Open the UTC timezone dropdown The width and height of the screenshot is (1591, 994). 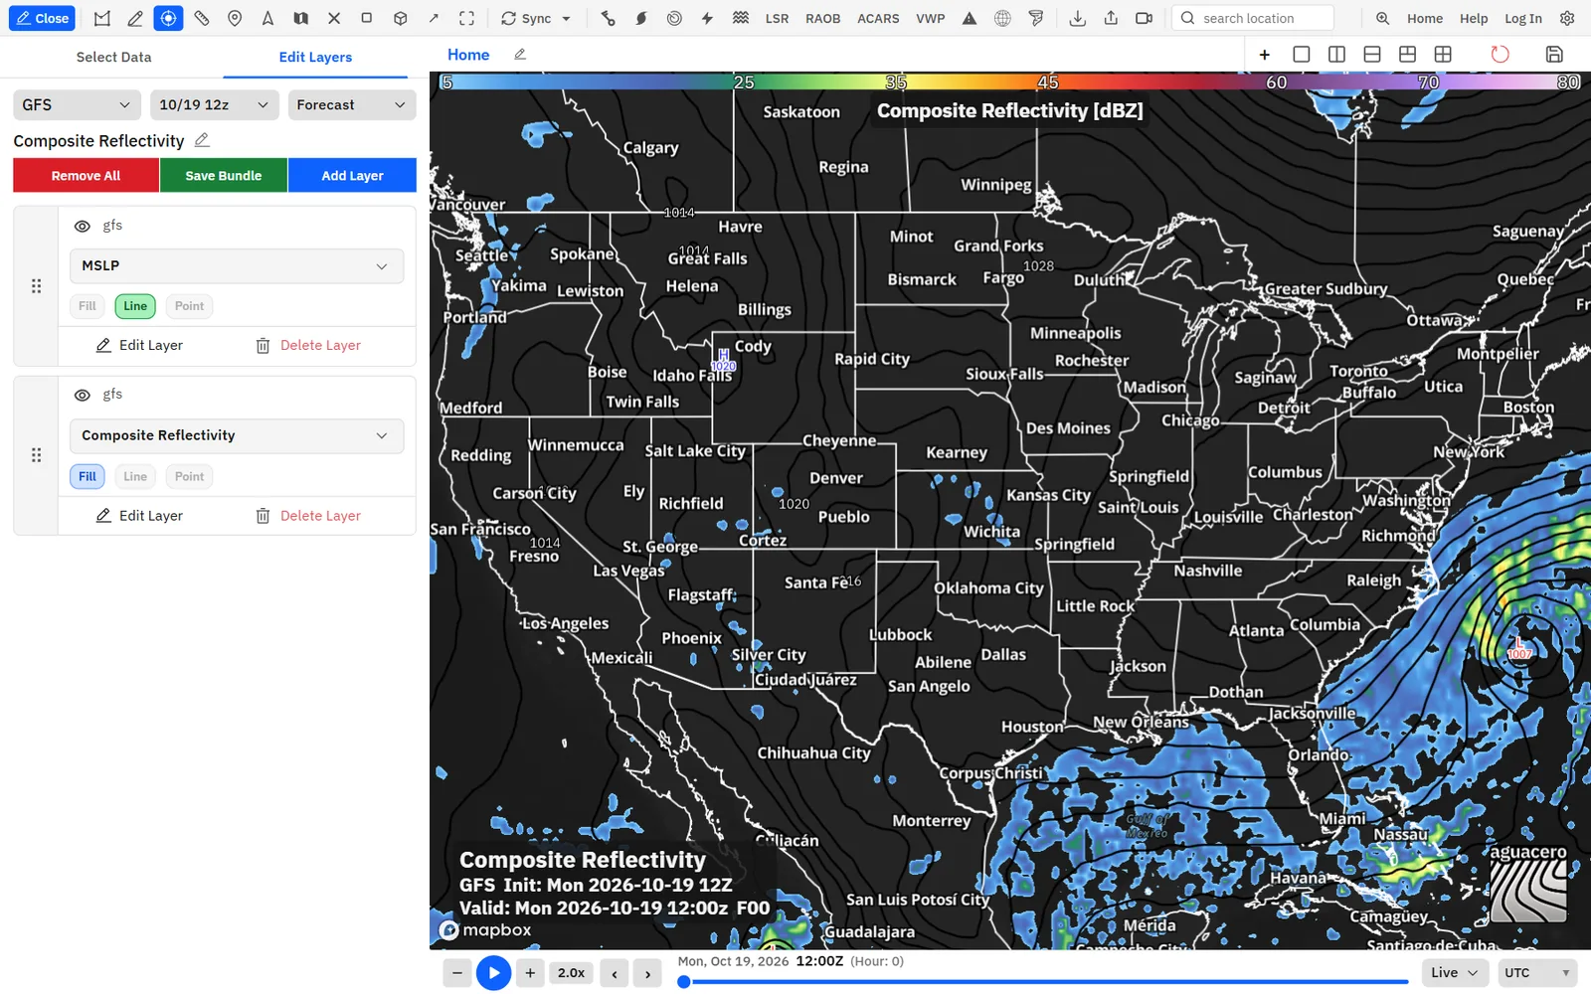click(x=1537, y=972)
